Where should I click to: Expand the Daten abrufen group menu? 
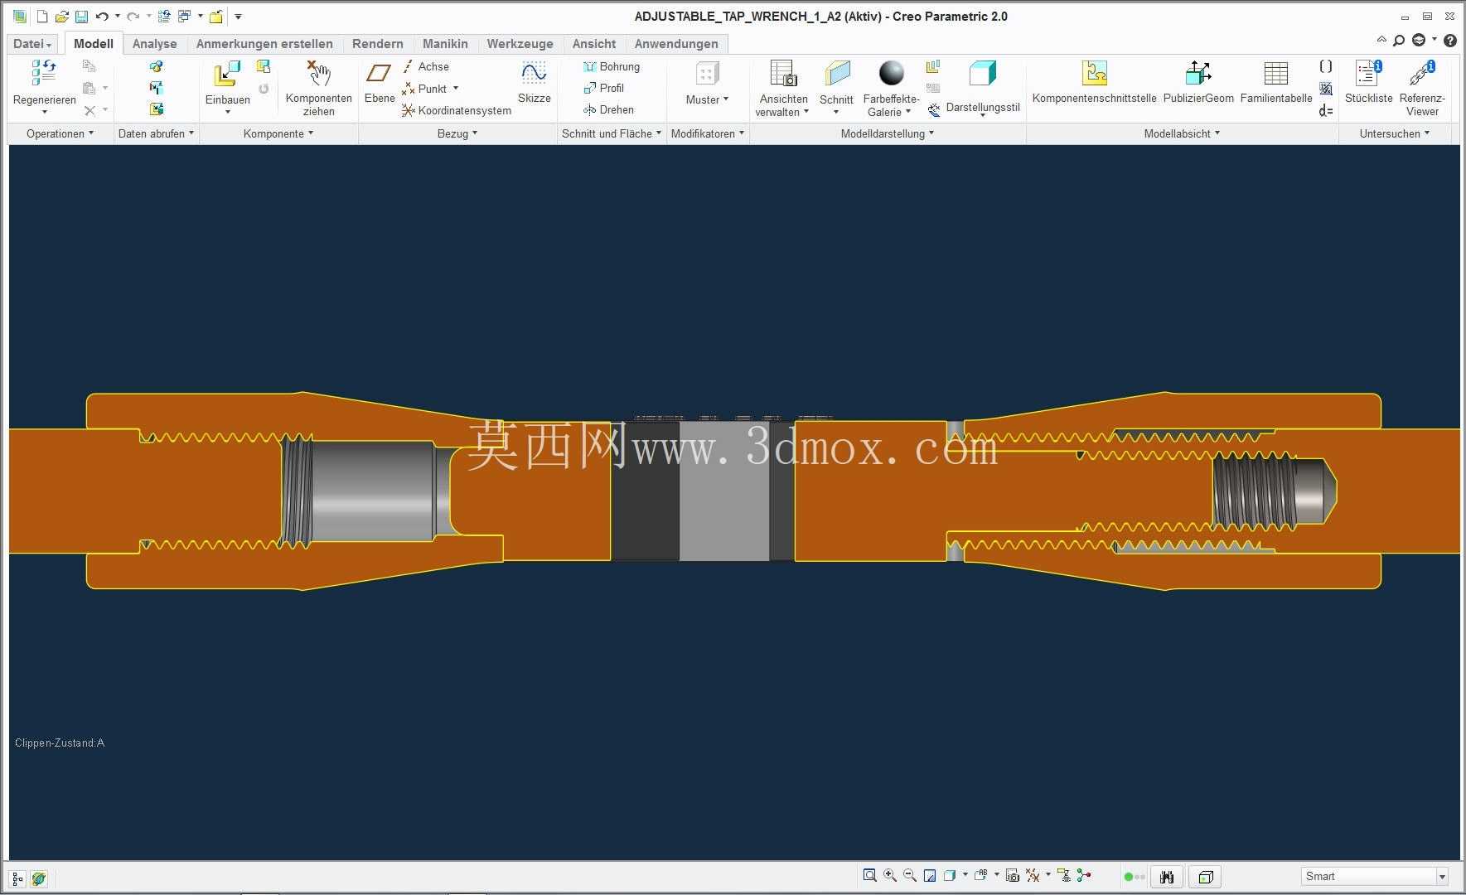tap(156, 133)
